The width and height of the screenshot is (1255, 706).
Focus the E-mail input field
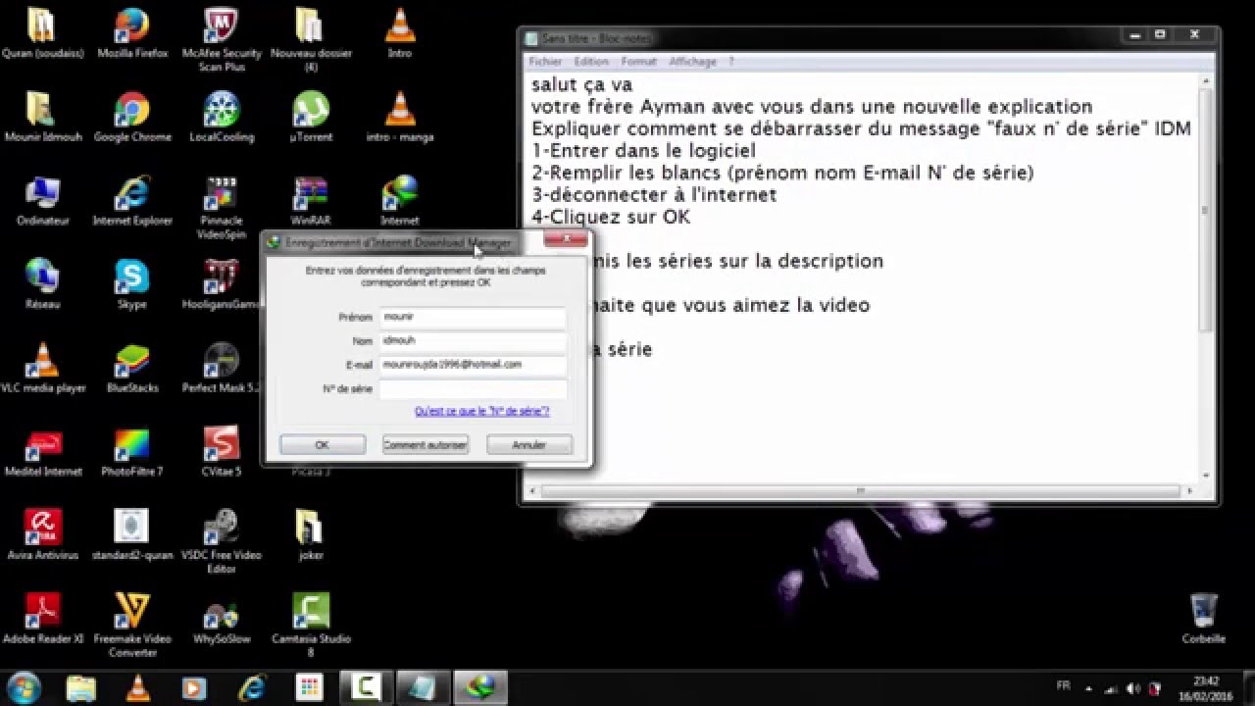(x=473, y=365)
